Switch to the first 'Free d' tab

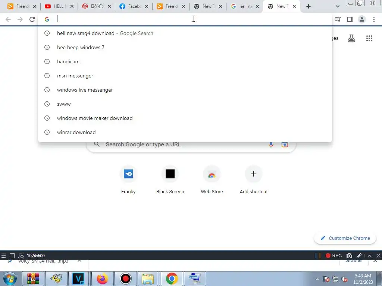pyautogui.click(x=19, y=6)
